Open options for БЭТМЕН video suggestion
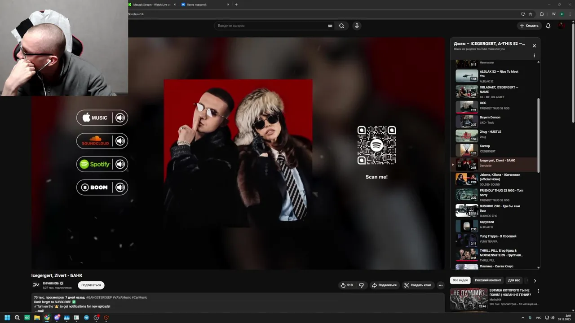 [x=538, y=291]
